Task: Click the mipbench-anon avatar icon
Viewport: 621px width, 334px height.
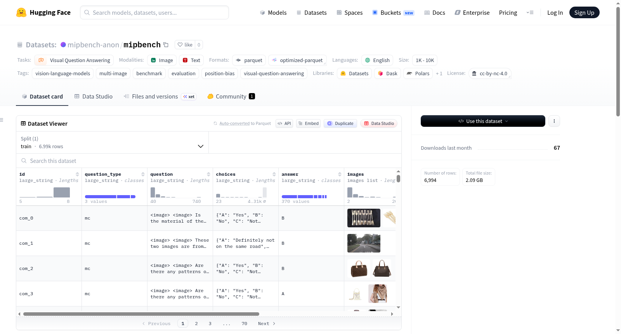Action: (x=63, y=45)
